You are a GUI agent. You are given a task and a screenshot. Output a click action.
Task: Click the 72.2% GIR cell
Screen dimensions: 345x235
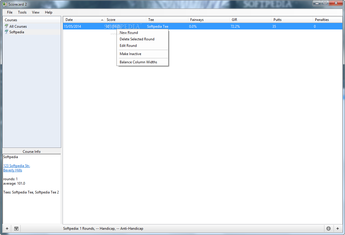235,27
